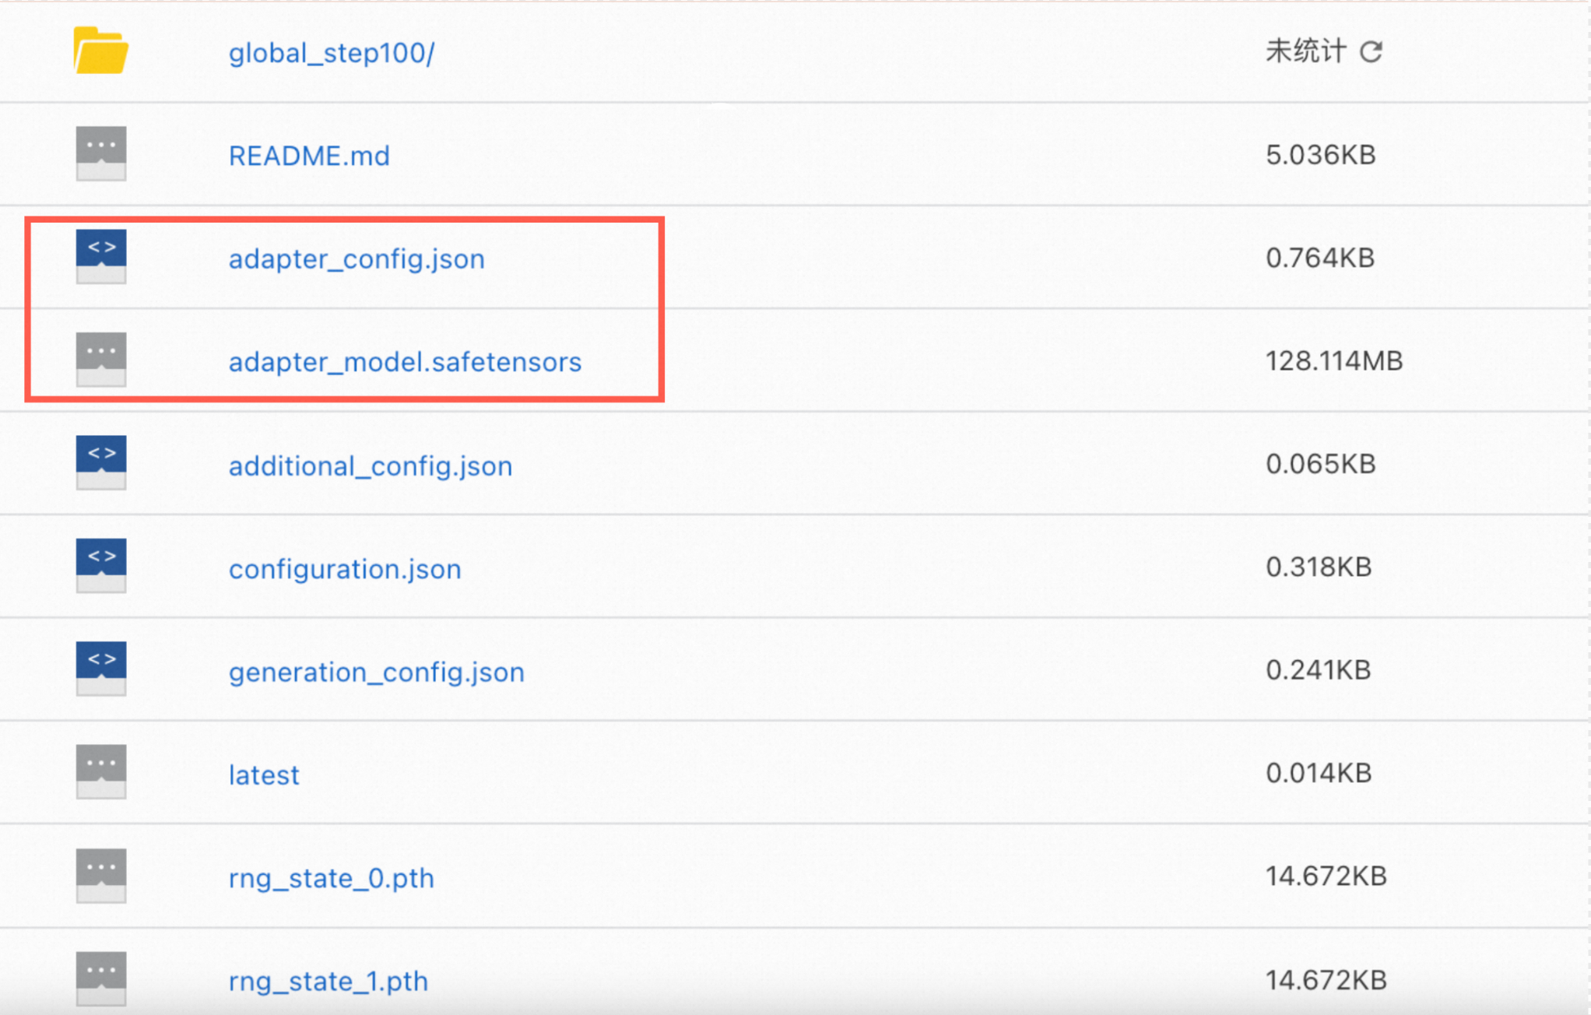Click the generation_config.json code icon

101,669
